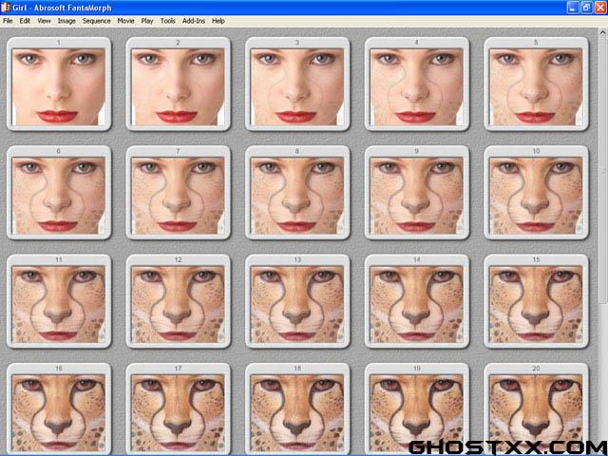Open the Sequence menu
The width and height of the screenshot is (608, 456).
point(96,21)
